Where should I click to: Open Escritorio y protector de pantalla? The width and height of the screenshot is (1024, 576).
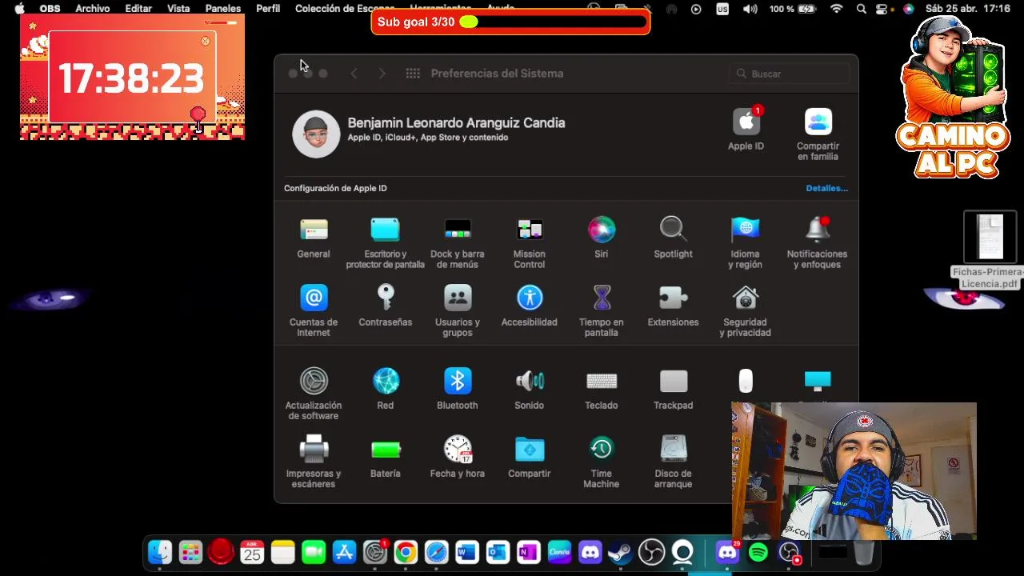(385, 242)
